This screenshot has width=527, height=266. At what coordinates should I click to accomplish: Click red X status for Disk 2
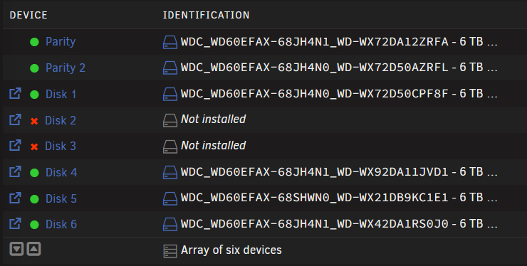(34, 121)
